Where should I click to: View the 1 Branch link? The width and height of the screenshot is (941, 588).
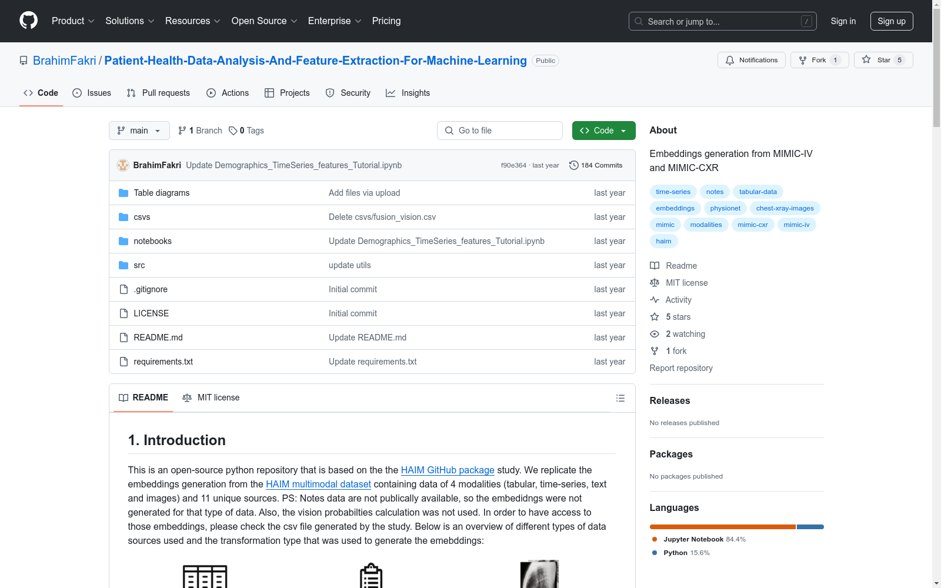click(x=200, y=131)
